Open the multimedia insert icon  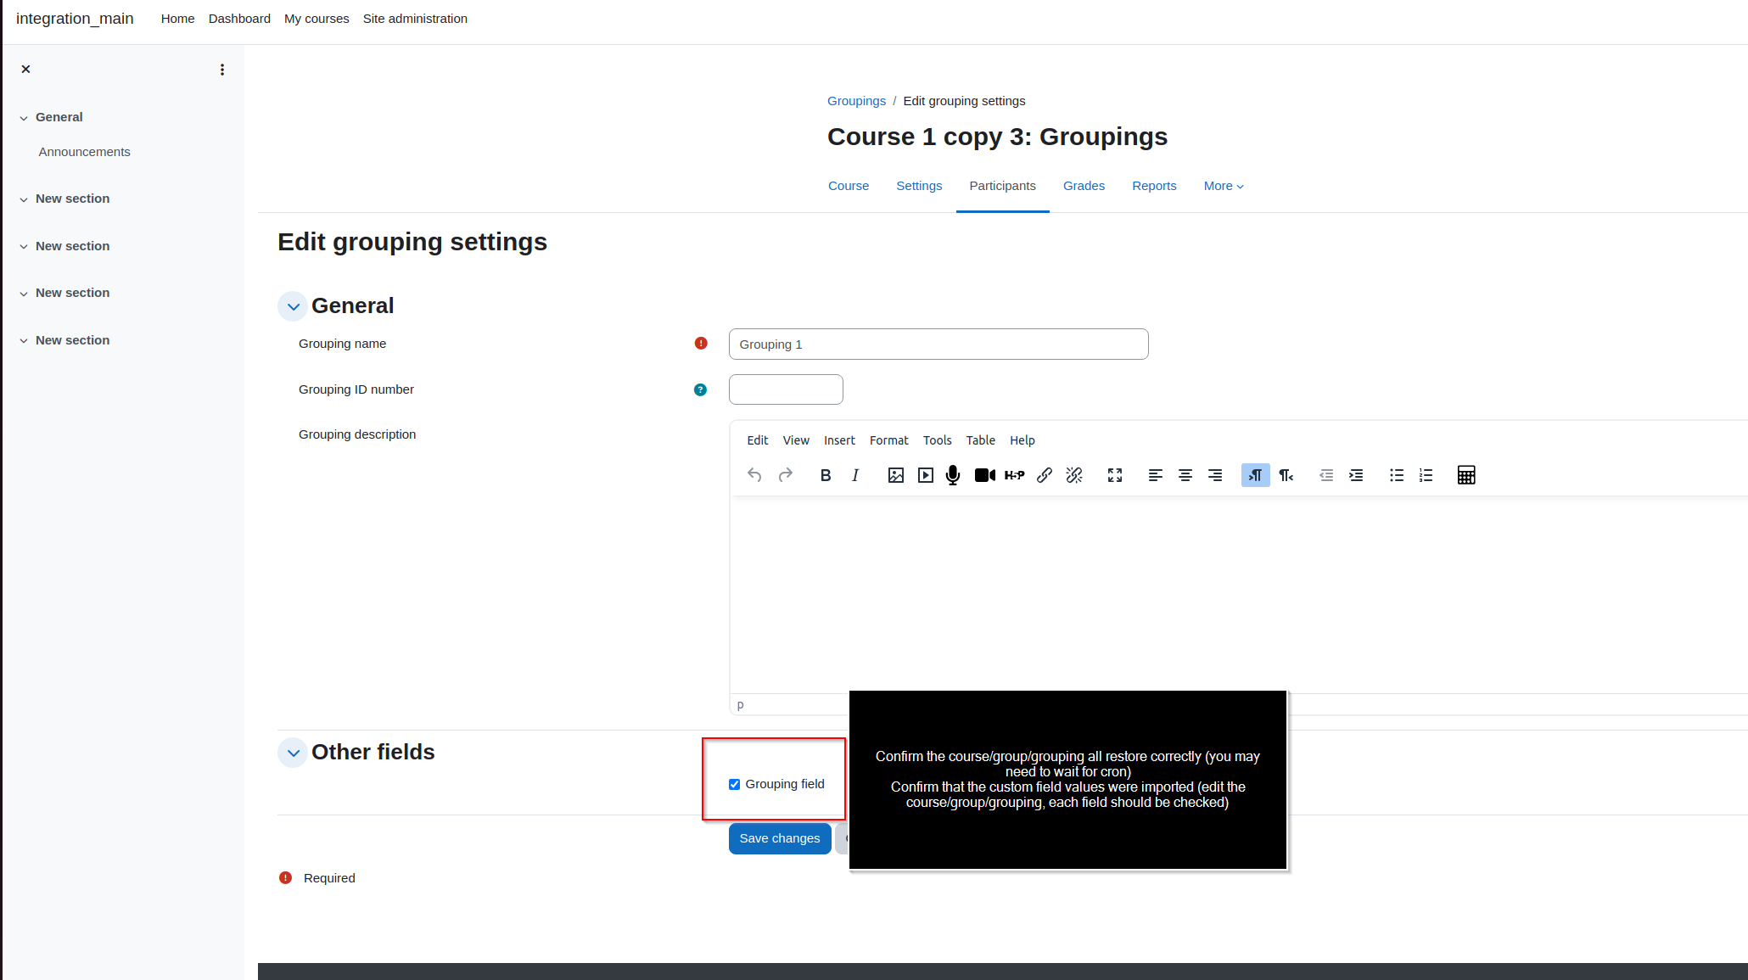[x=926, y=475]
